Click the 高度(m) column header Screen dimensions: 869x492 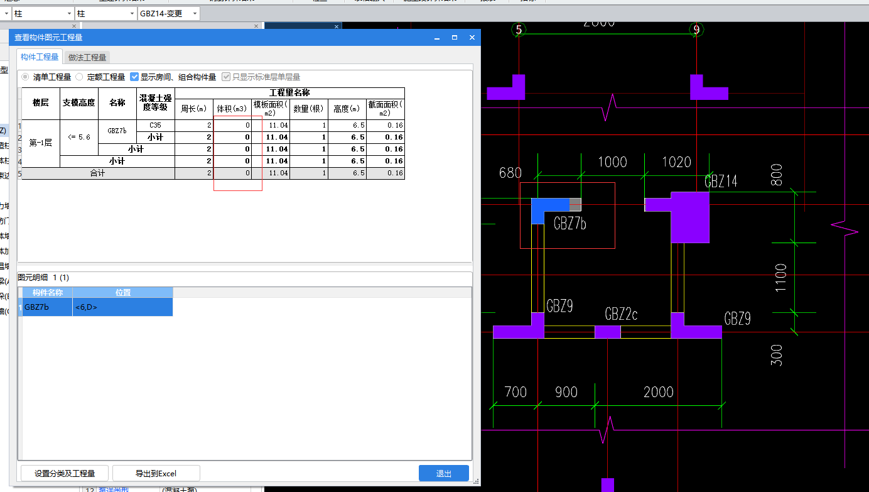click(x=347, y=109)
